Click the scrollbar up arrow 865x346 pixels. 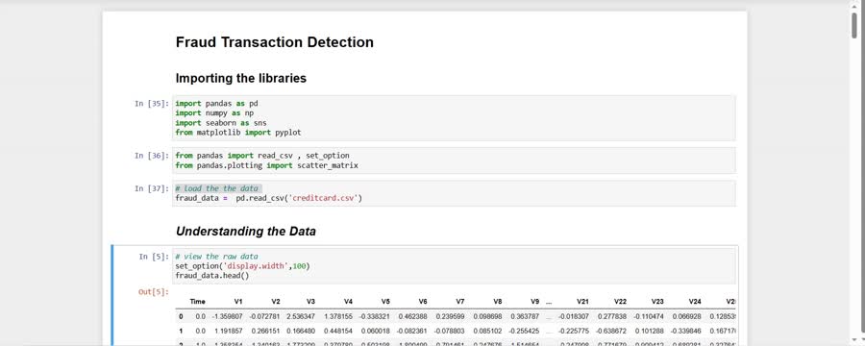(x=854, y=5)
